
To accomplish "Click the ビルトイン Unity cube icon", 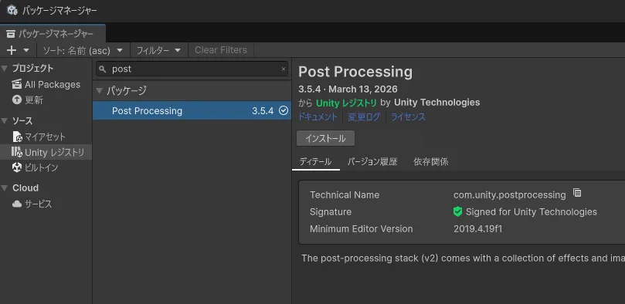I will [17, 167].
